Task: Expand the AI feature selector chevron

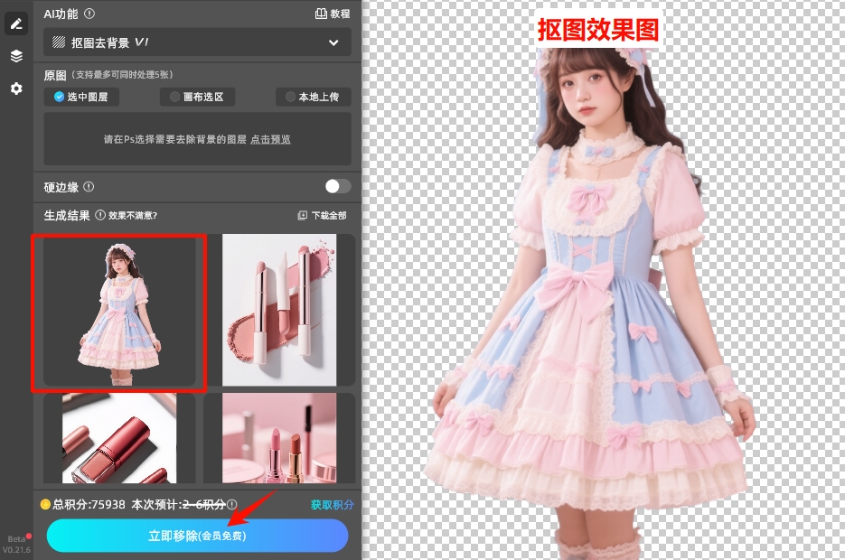Action: 333,42
